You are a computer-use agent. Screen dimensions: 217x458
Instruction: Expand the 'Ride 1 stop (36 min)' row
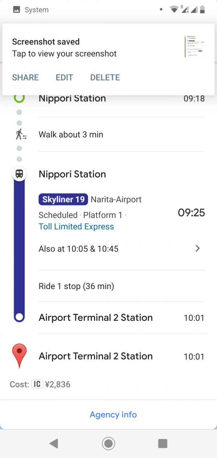pos(76,287)
